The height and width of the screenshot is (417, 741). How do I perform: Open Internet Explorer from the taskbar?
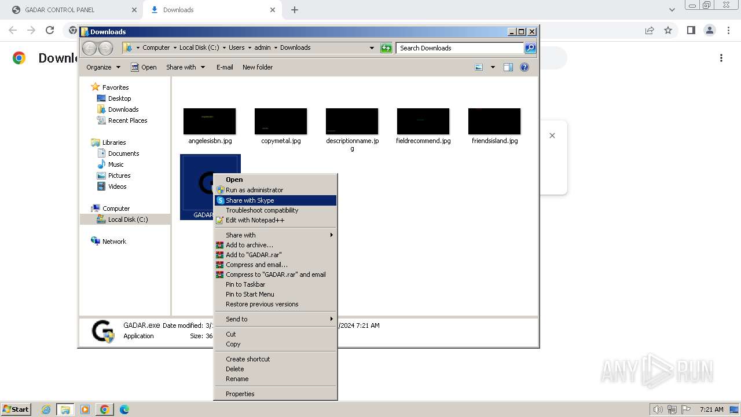[46, 409]
